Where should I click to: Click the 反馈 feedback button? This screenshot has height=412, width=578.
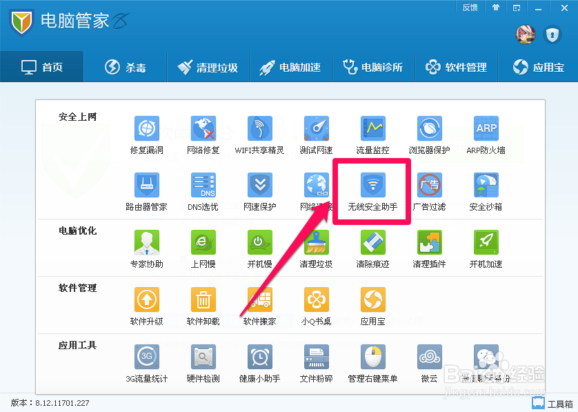point(470,8)
